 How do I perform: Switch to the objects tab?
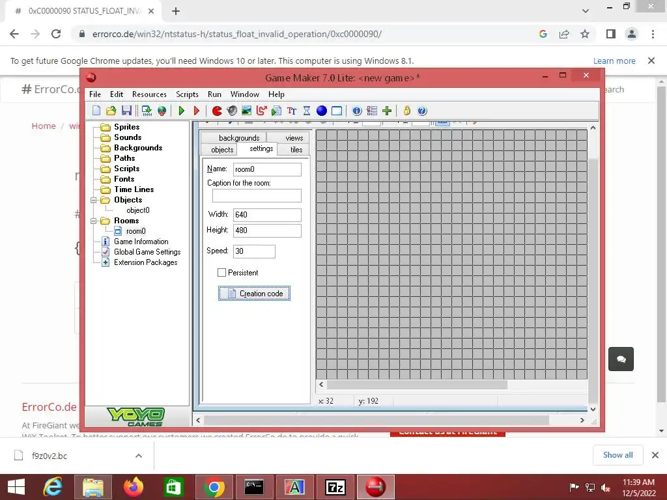pyautogui.click(x=218, y=150)
